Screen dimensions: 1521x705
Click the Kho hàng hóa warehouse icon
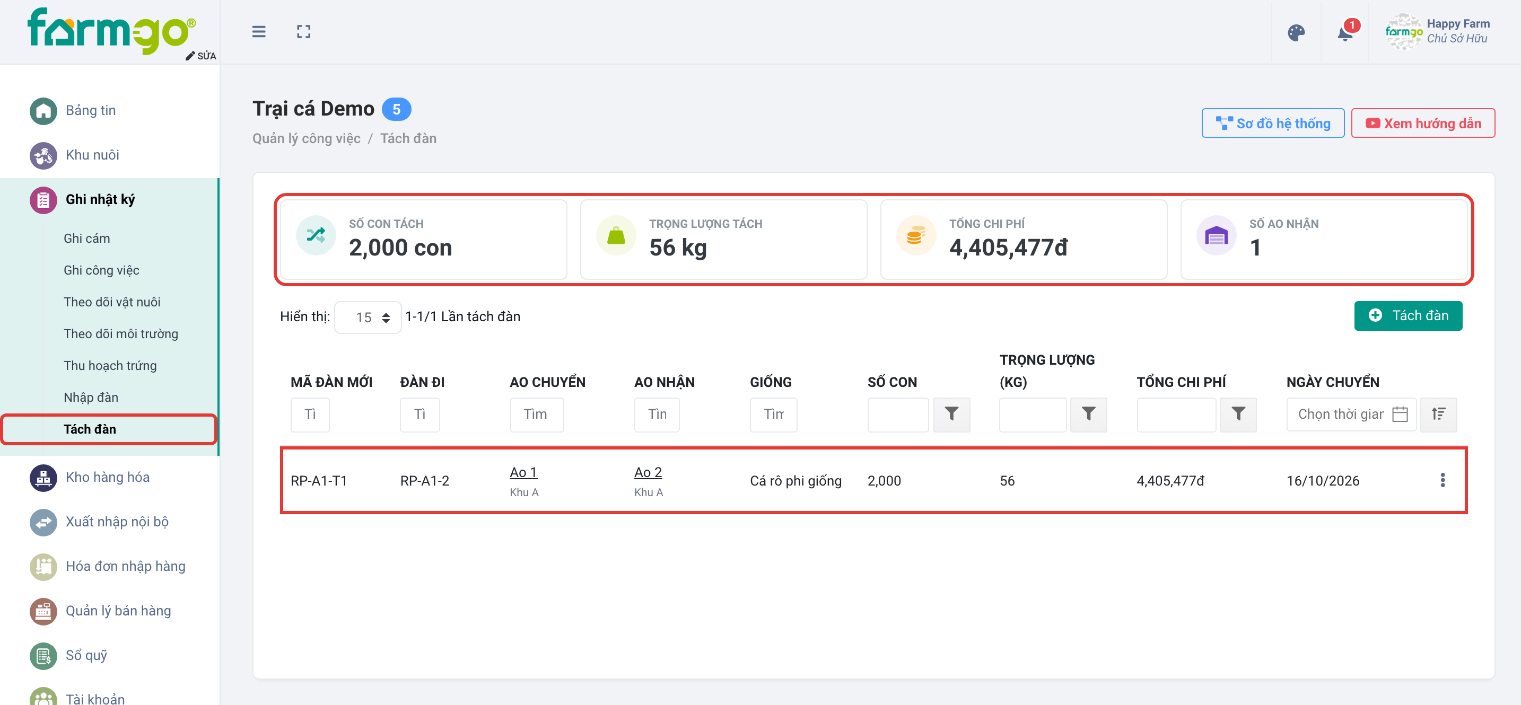point(43,477)
